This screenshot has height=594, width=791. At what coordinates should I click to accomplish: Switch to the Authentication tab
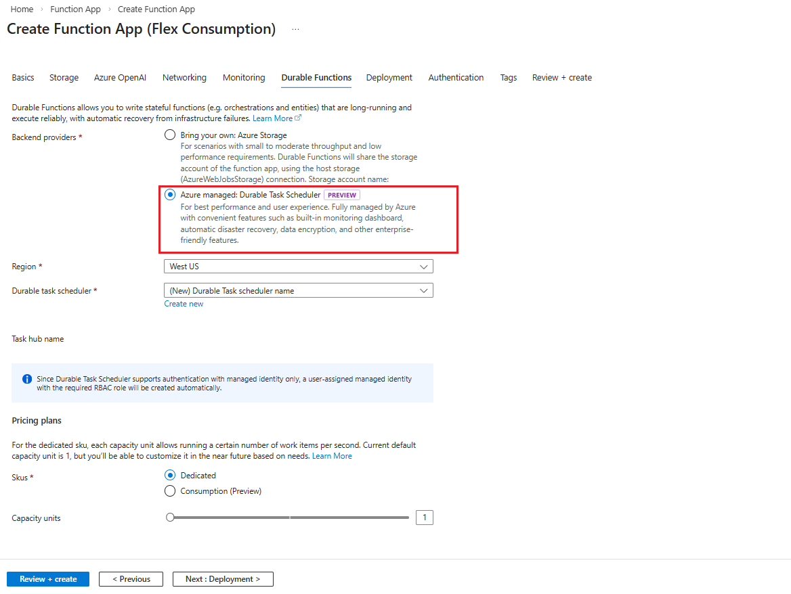click(456, 77)
